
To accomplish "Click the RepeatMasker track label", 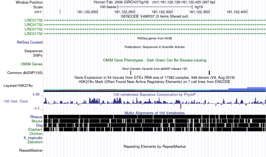I will pyautogui.click(x=31, y=151).
